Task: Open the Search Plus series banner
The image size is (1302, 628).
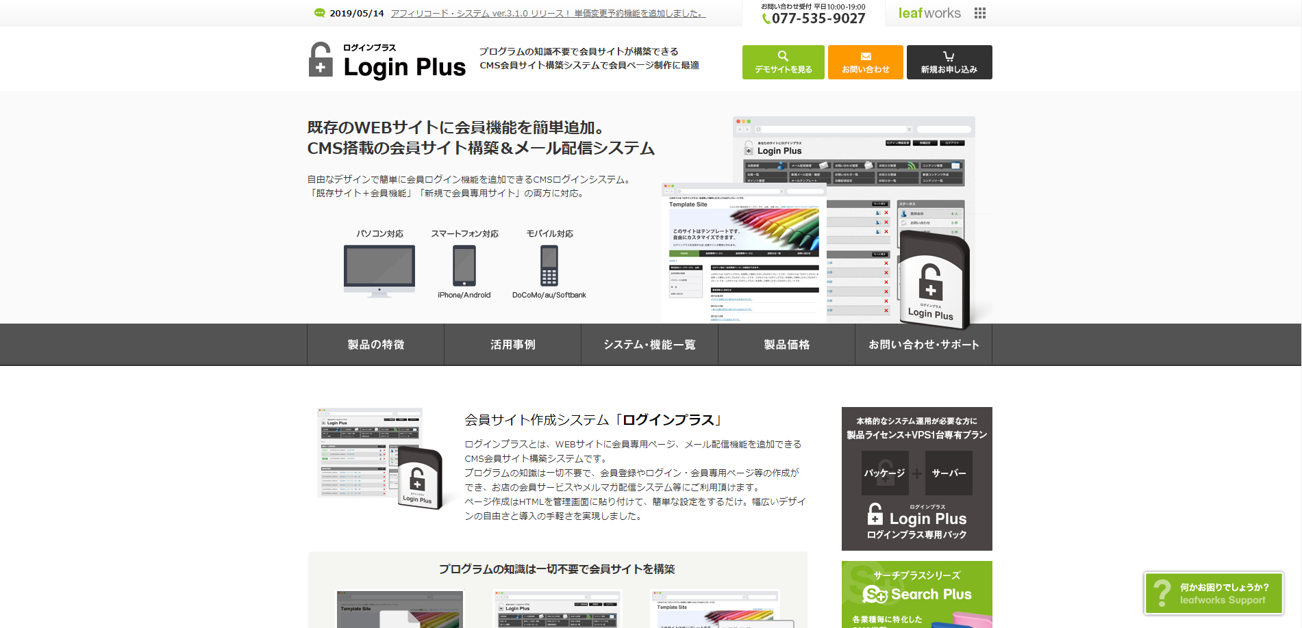Action: point(916,594)
